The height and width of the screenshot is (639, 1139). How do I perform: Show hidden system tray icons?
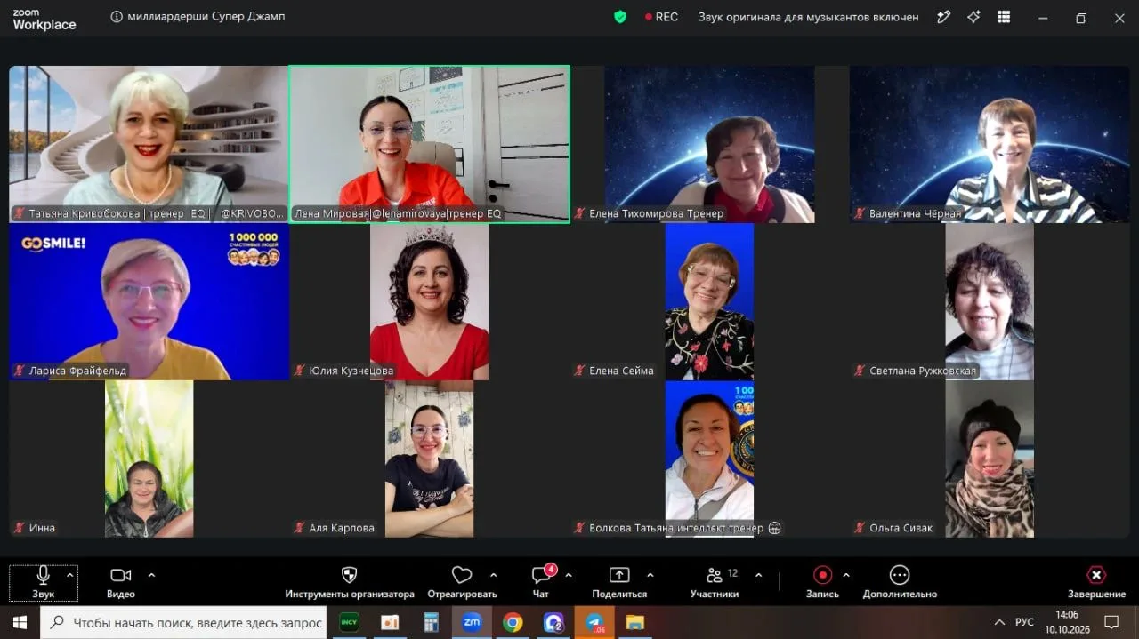tap(999, 622)
